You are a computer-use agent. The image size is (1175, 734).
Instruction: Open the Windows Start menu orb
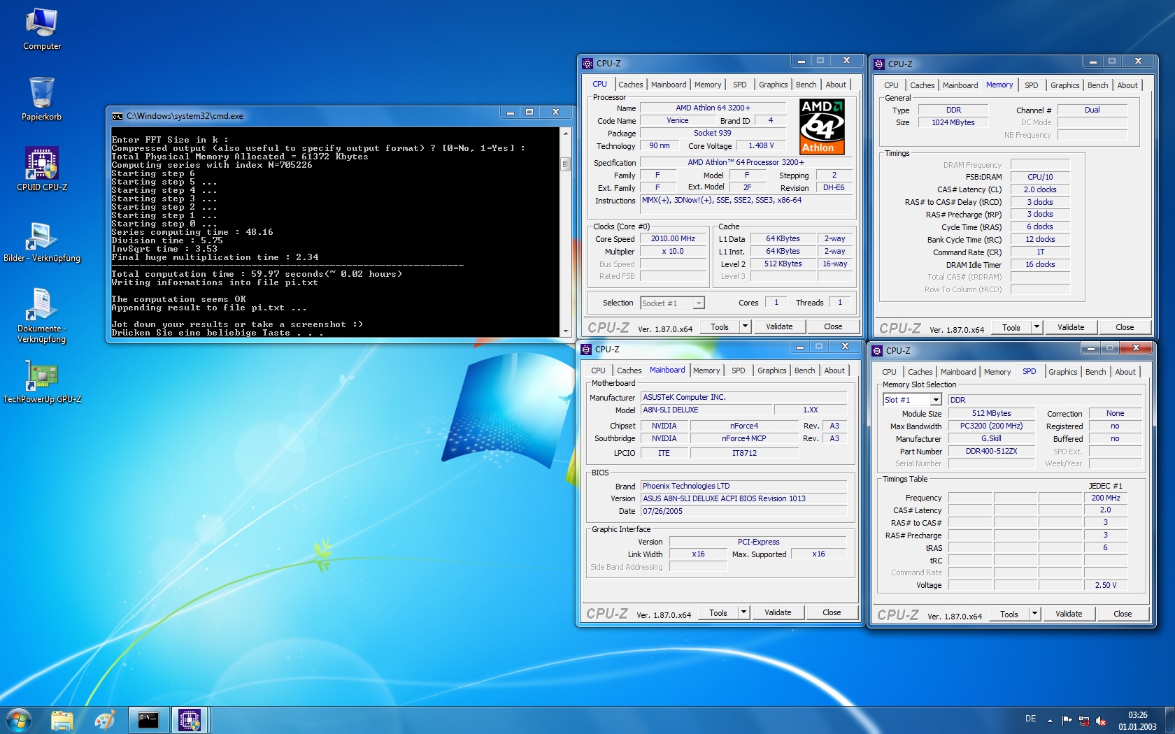19,720
